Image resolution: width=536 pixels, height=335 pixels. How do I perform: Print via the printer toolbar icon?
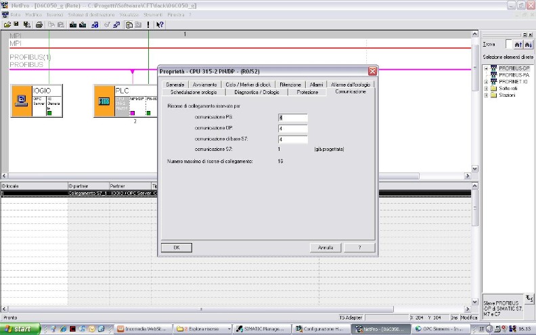[39, 24]
